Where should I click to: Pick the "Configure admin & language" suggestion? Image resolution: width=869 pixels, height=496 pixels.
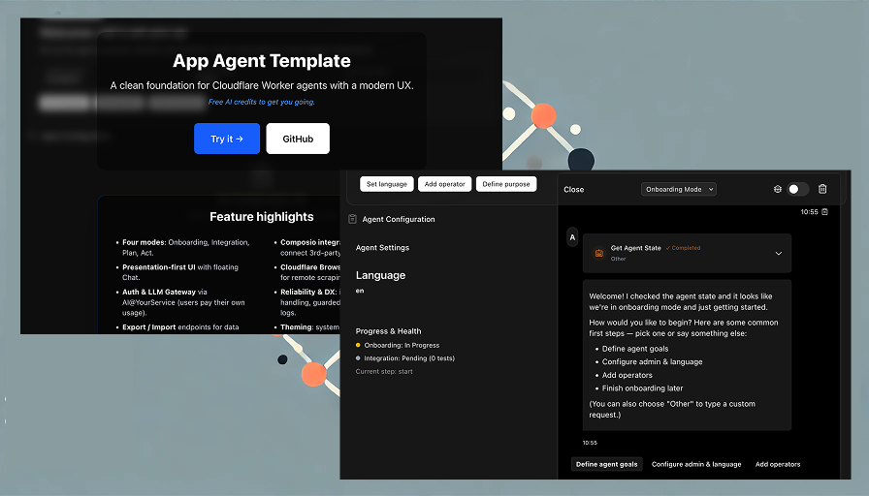[x=695, y=464]
